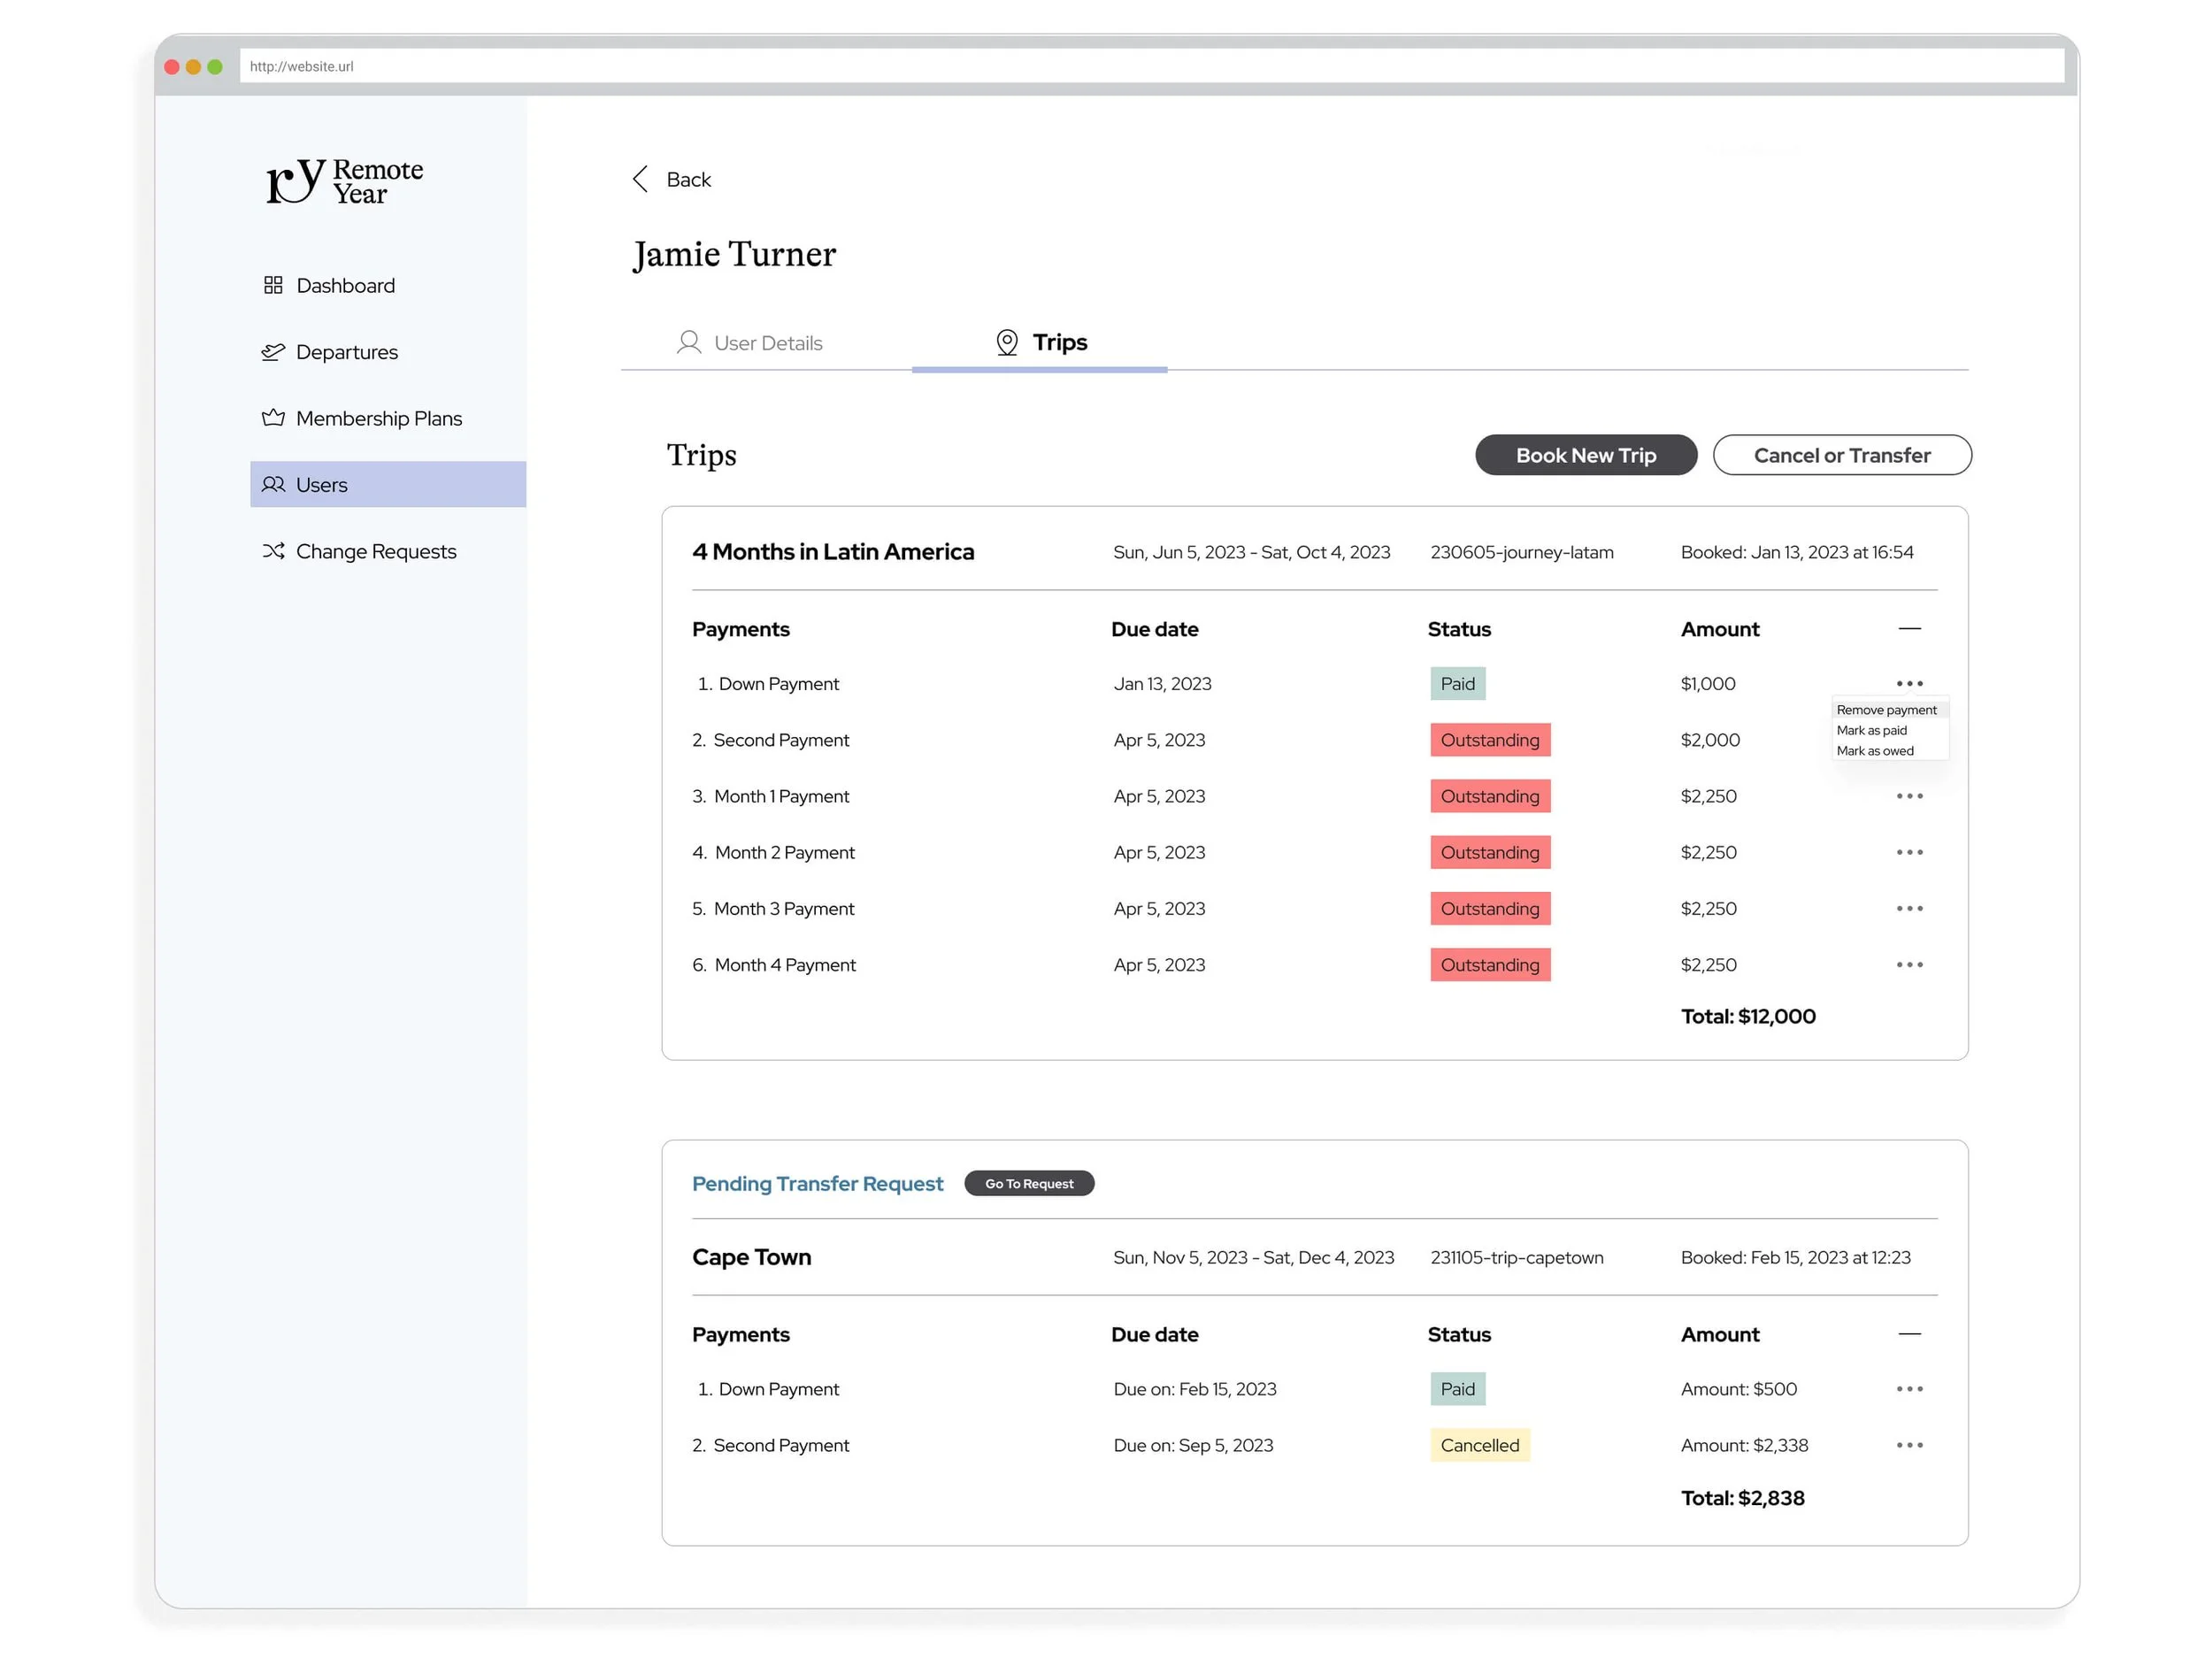Click the Back chevron arrow icon

(641, 179)
